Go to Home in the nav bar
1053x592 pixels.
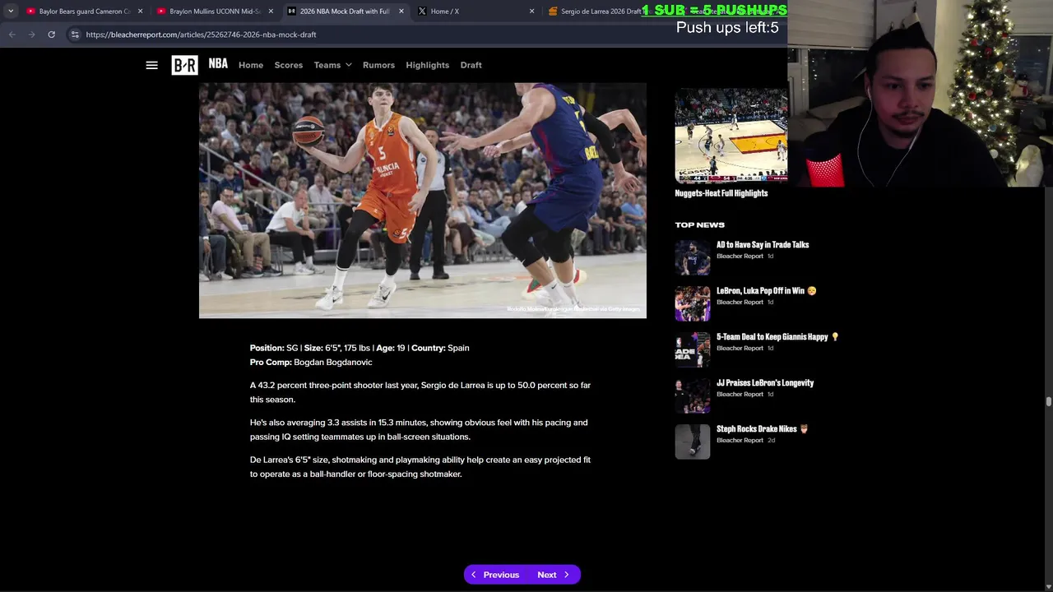point(251,65)
